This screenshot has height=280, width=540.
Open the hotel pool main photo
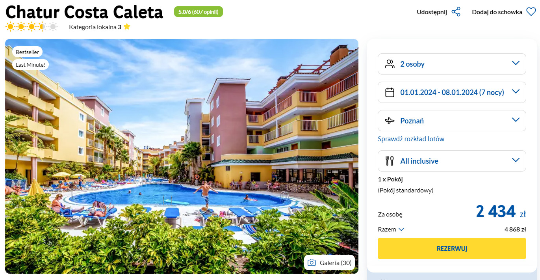click(x=182, y=156)
